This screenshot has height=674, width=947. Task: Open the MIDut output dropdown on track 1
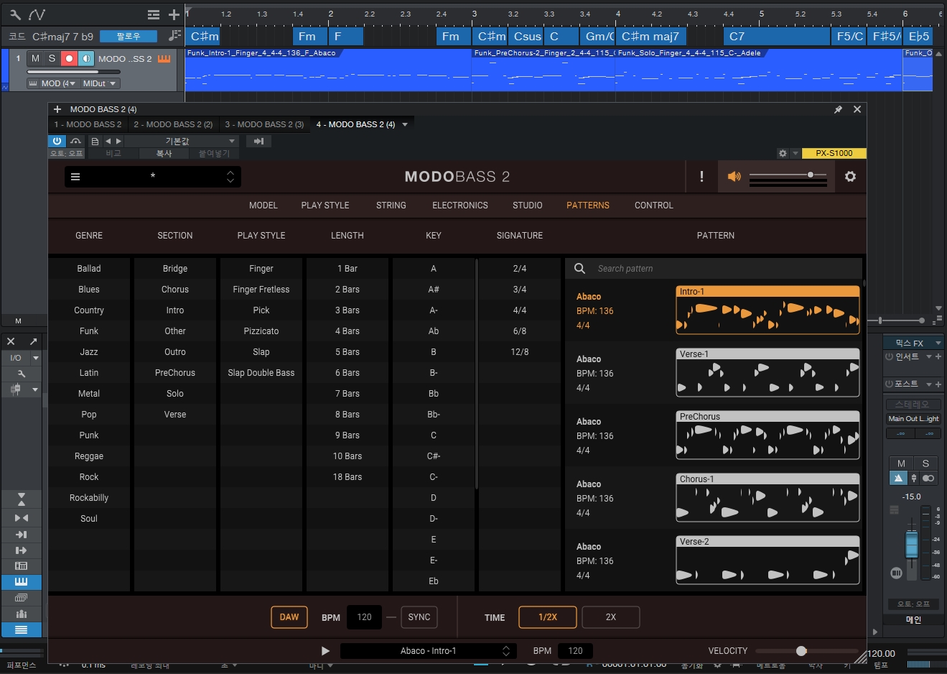pos(99,83)
